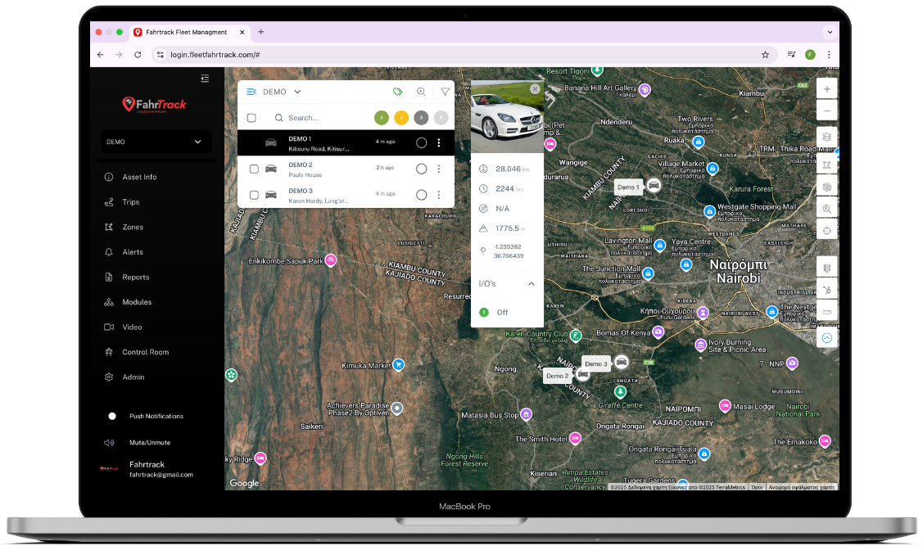Select the DEMO 3 circle radio

click(x=422, y=195)
